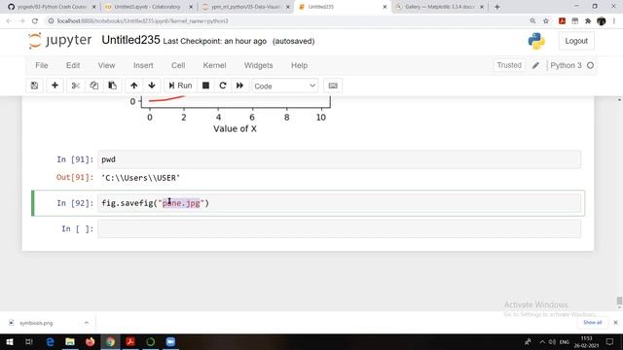
Task: Cut selected cells with scissors icon
Action: [76, 86]
